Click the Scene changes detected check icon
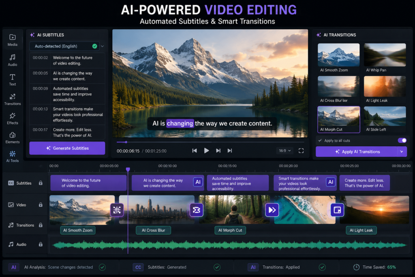This screenshot has height=277, width=415. click(x=102, y=267)
